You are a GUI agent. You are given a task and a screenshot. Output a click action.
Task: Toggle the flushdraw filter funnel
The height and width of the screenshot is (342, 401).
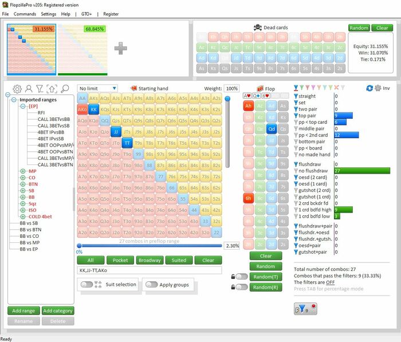296,164
